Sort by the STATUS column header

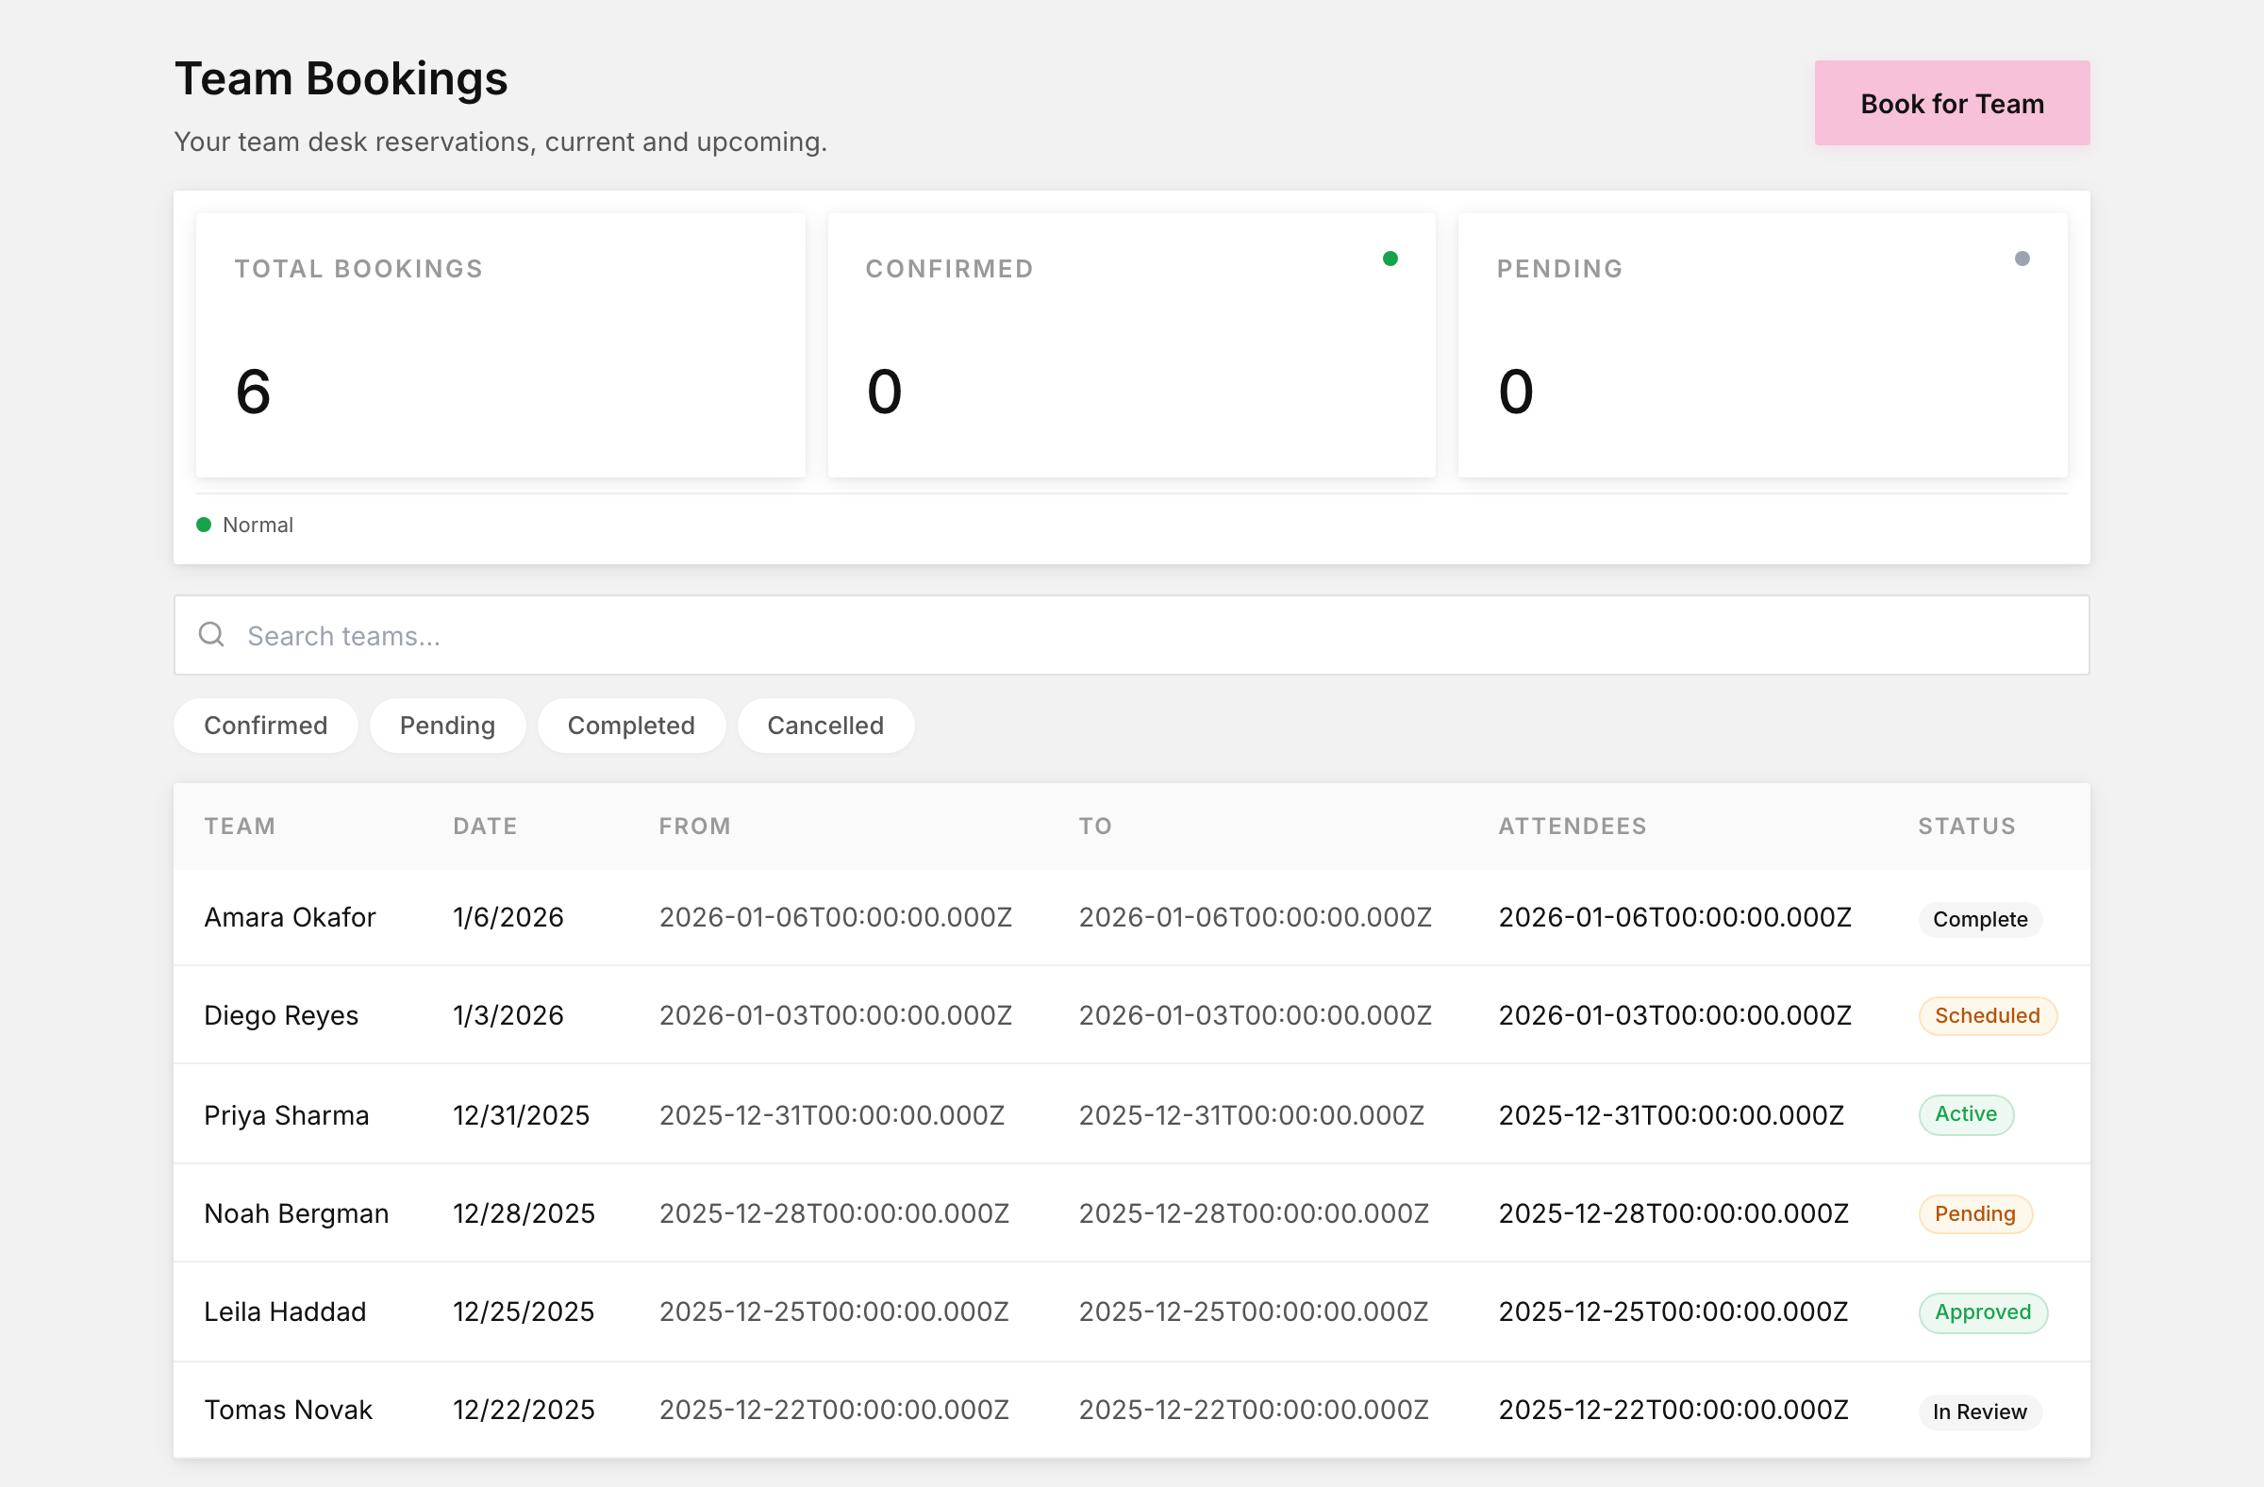pos(1966,826)
